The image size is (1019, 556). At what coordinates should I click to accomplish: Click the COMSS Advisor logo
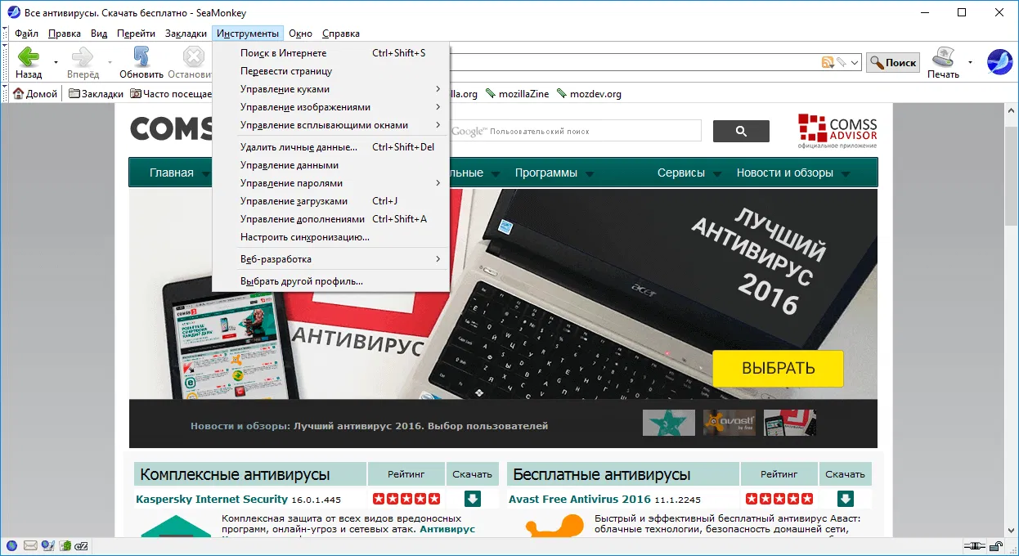[837, 131]
